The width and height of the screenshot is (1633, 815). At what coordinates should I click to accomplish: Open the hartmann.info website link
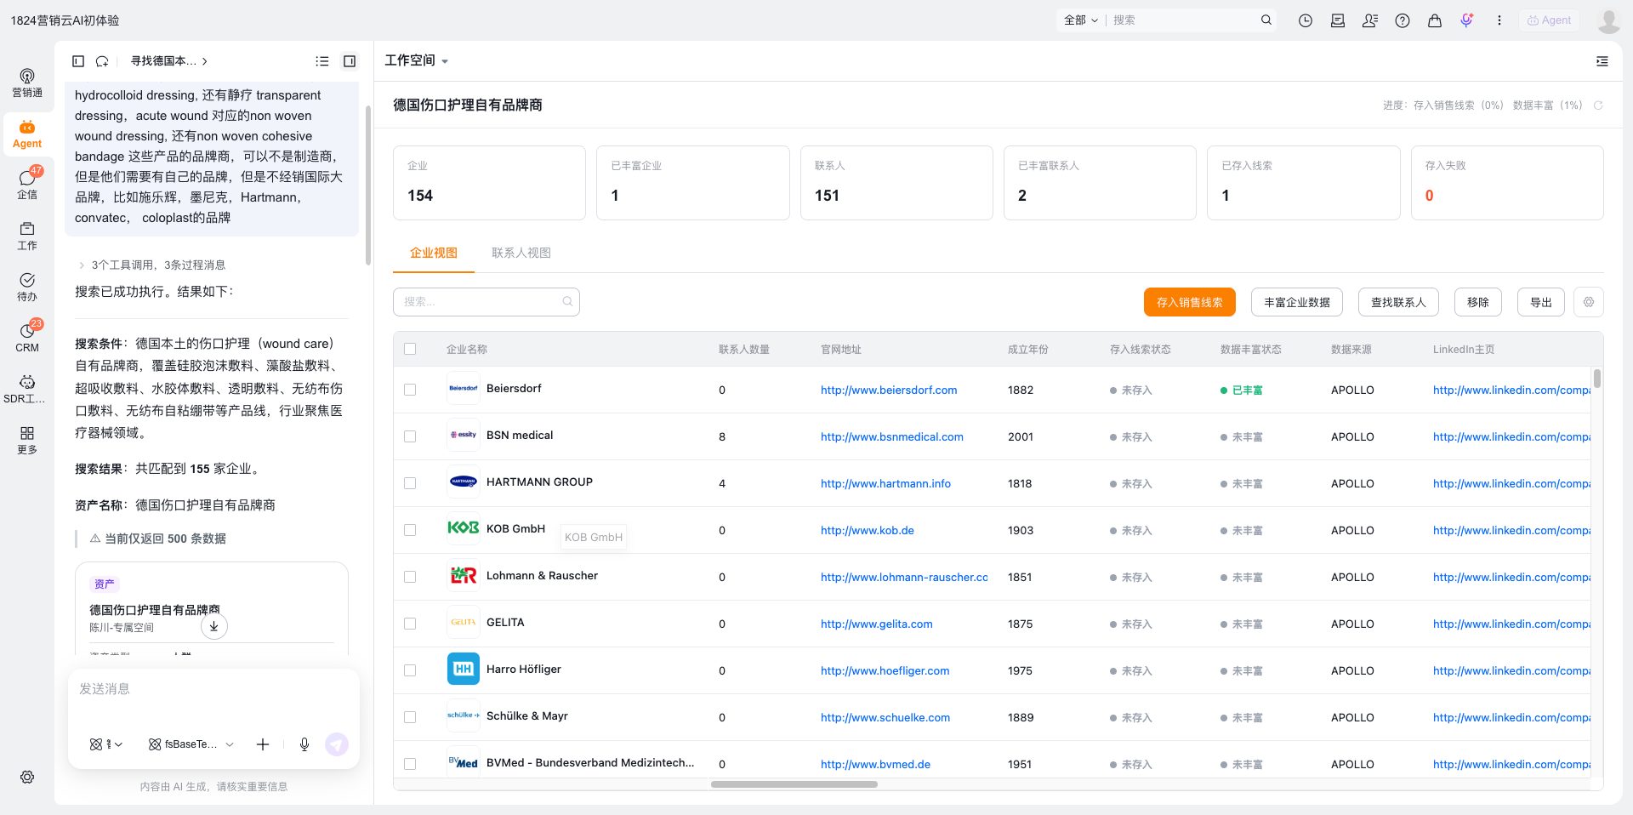[x=885, y=484]
